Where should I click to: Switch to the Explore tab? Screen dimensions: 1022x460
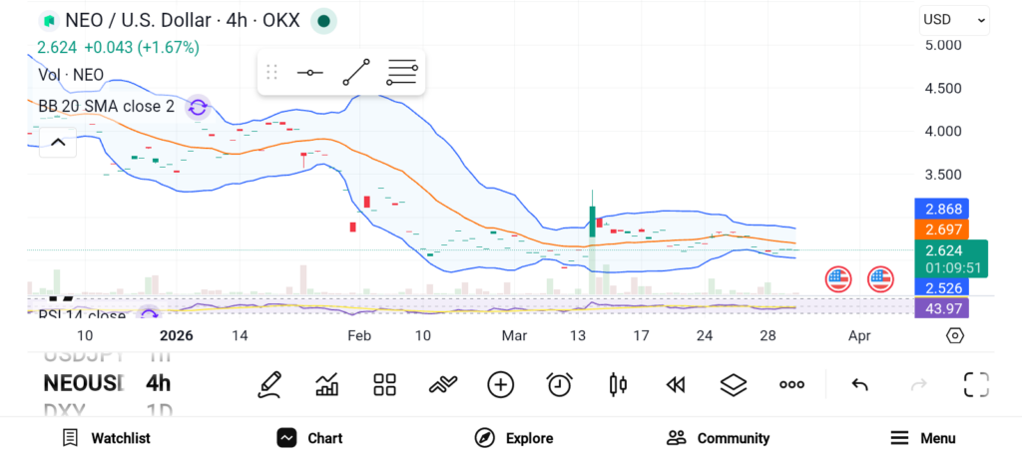pos(513,438)
